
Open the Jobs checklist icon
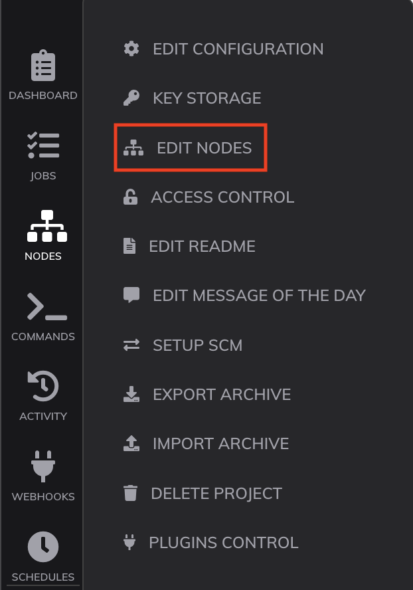tap(43, 146)
